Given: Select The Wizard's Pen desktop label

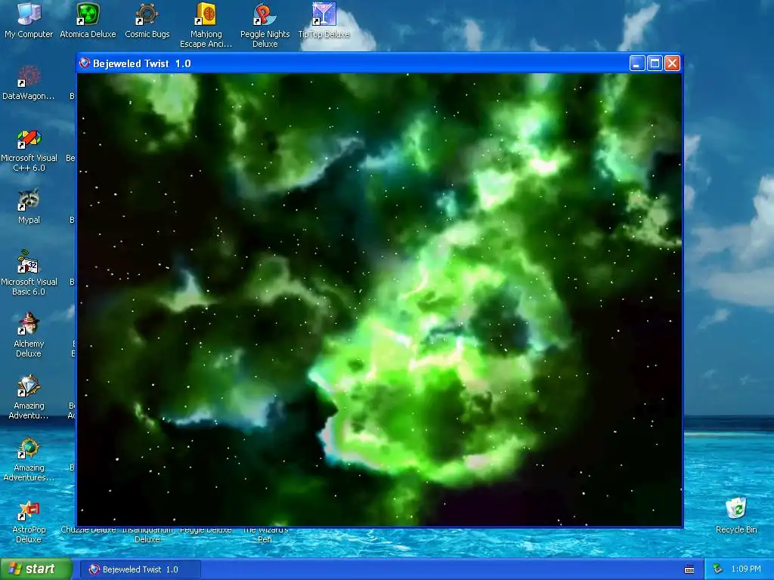Looking at the screenshot, I should [x=265, y=535].
